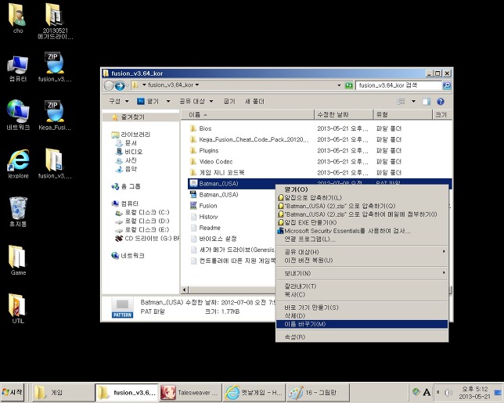Click the search magnifier icon

[446, 85]
